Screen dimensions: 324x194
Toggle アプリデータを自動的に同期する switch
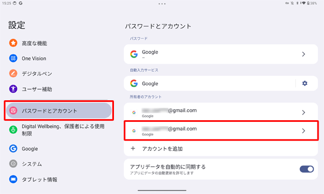coord(307,169)
